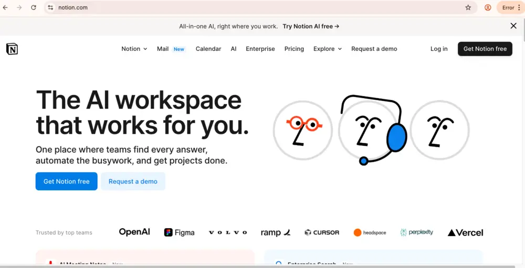Expand the Notion dropdown menu
Image resolution: width=525 pixels, height=268 pixels.
pyautogui.click(x=134, y=49)
